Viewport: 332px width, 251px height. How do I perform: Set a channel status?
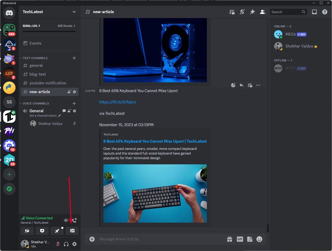tap(45, 116)
